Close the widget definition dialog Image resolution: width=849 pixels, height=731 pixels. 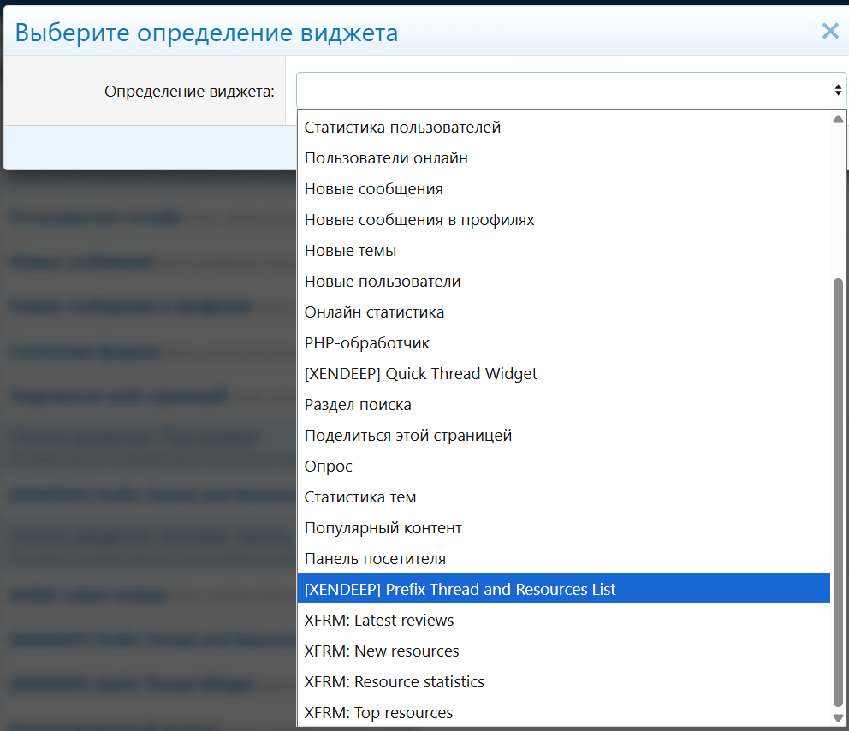pyautogui.click(x=829, y=32)
